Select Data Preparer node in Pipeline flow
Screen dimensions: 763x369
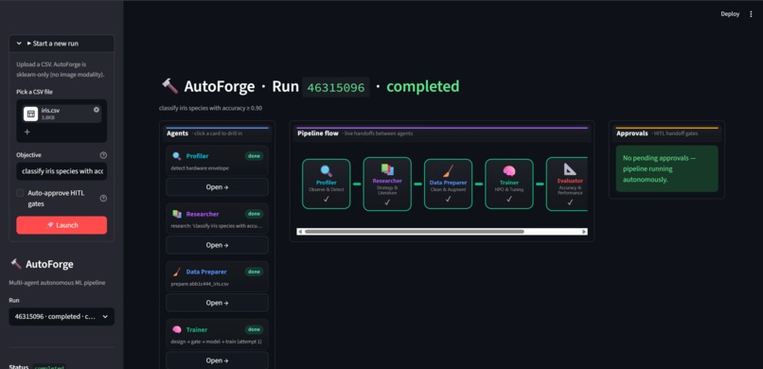(448, 184)
